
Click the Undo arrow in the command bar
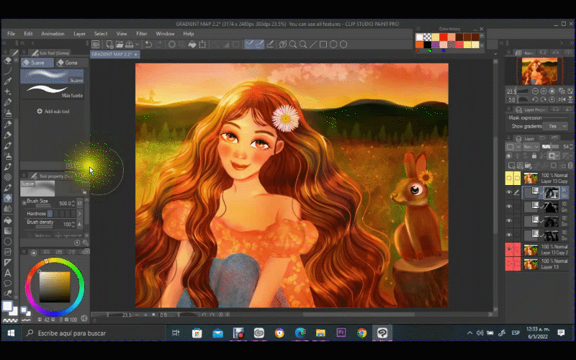148,45
